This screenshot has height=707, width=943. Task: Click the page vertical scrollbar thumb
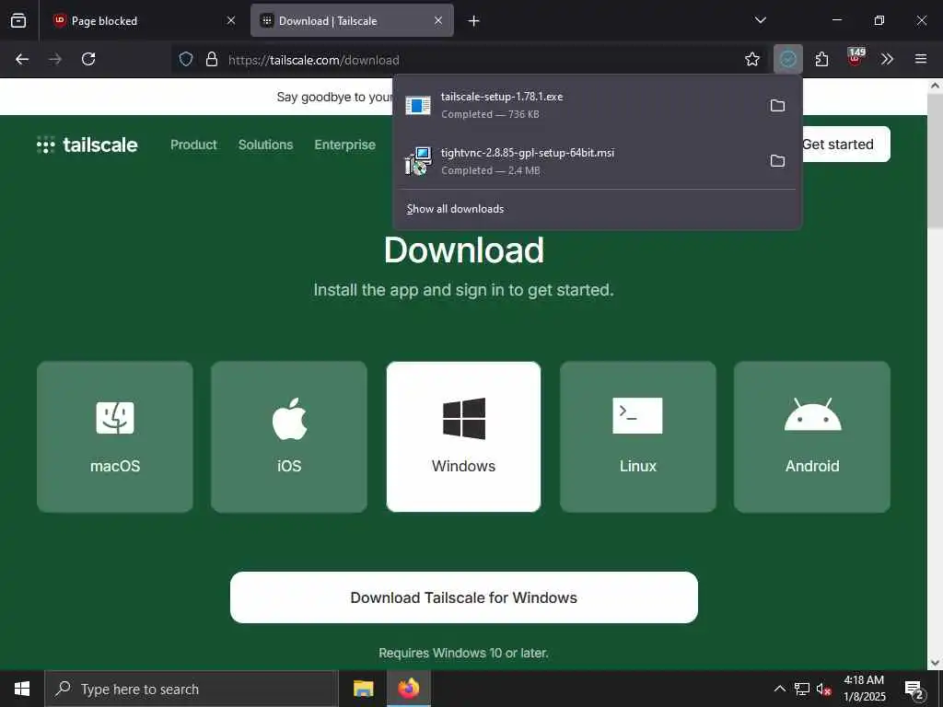[x=935, y=161]
